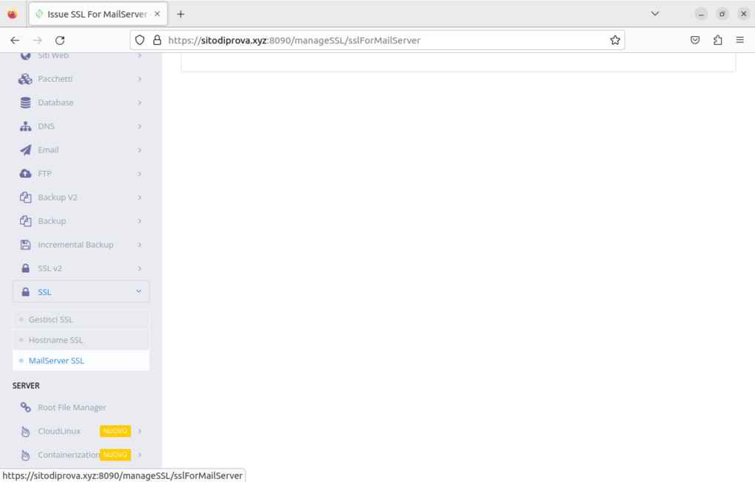Open the Firefox hamburger menu
The width and height of the screenshot is (755, 482).
point(740,41)
